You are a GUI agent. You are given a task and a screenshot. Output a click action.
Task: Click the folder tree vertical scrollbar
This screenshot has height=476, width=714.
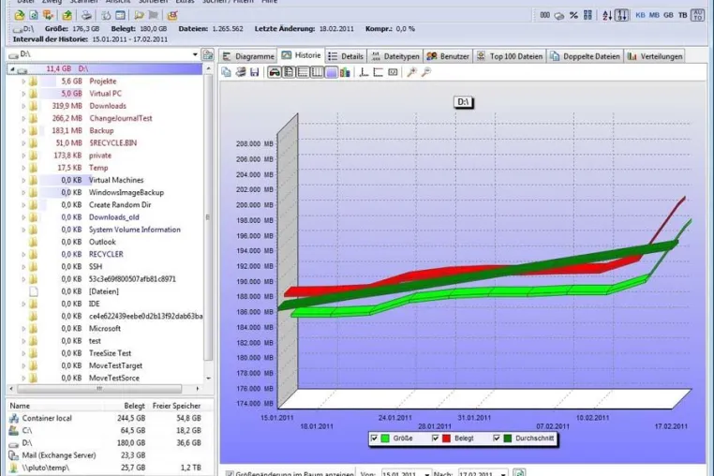tap(209, 217)
